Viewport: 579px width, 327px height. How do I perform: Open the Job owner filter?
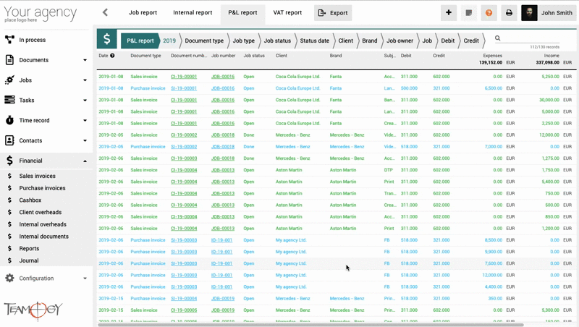tap(400, 41)
